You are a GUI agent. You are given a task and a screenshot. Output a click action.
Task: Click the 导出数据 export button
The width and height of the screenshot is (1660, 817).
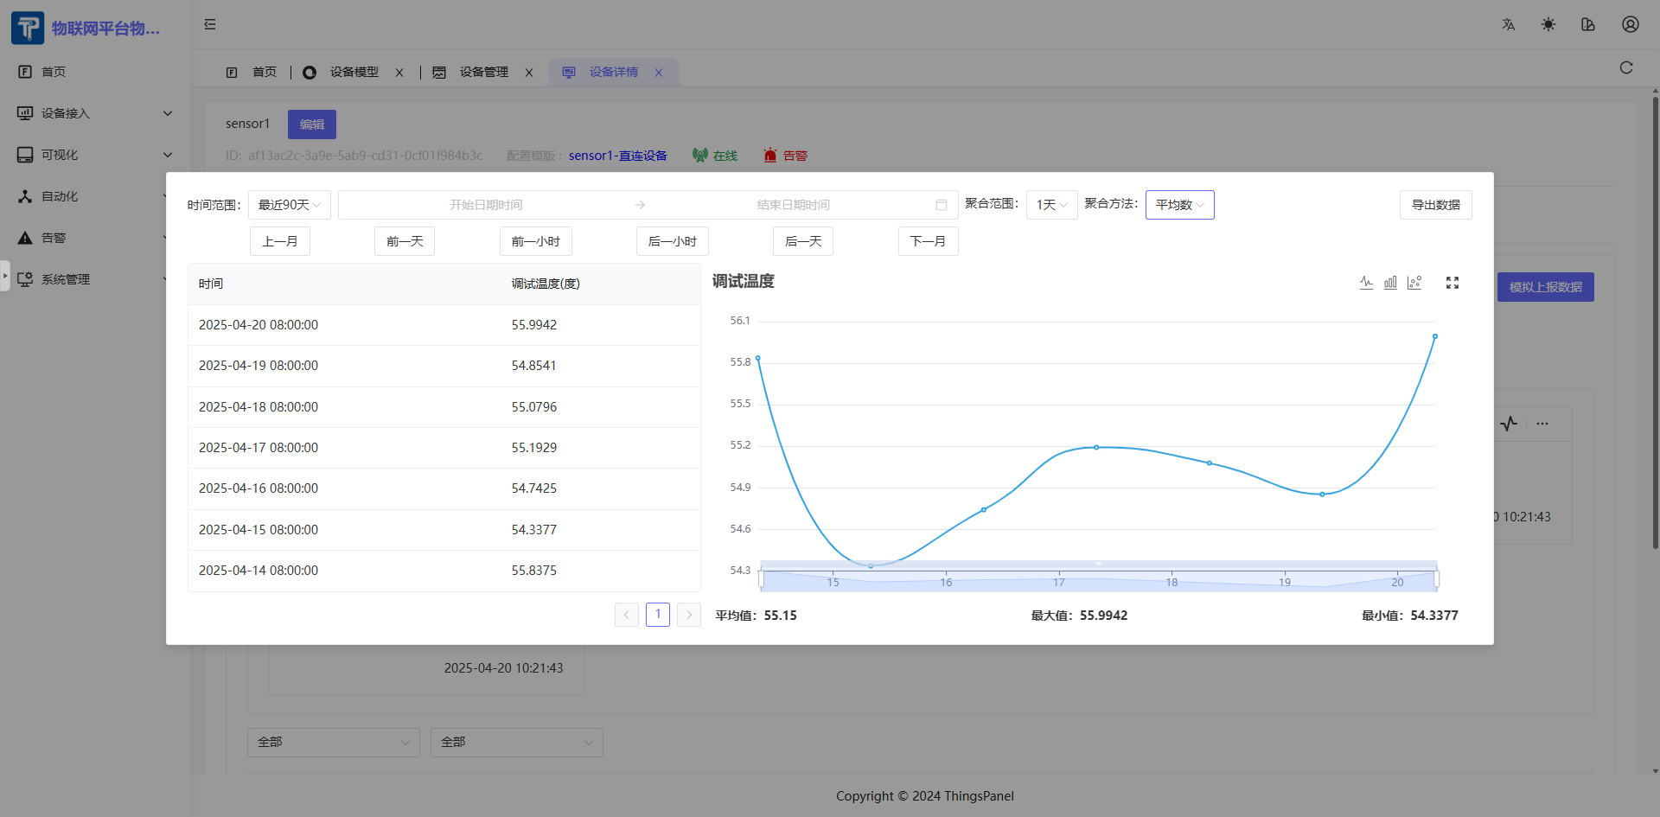(x=1435, y=205)
